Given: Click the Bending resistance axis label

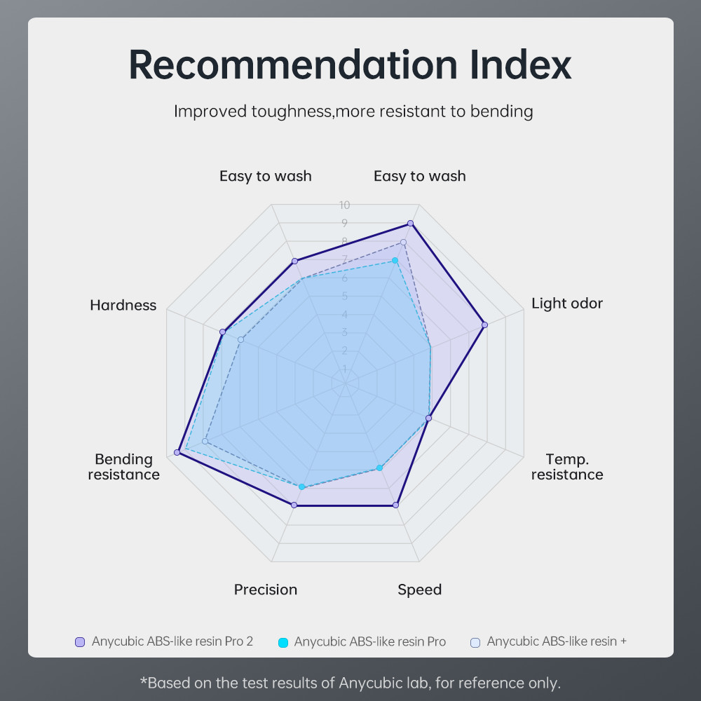Looking at the screenshot, I should (124, 467).
